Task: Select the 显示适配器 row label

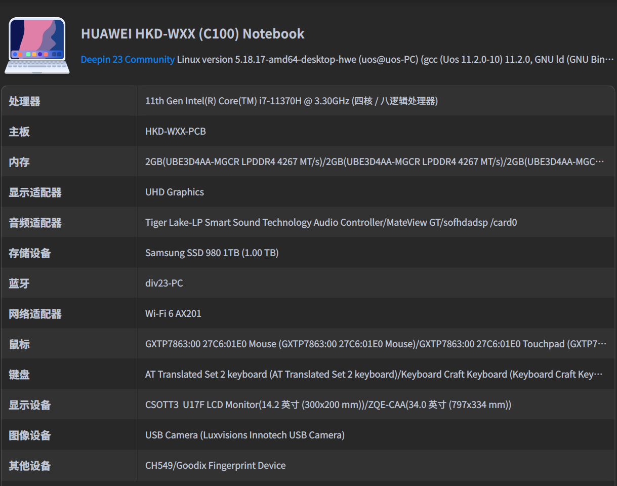Action: point(35,192)
